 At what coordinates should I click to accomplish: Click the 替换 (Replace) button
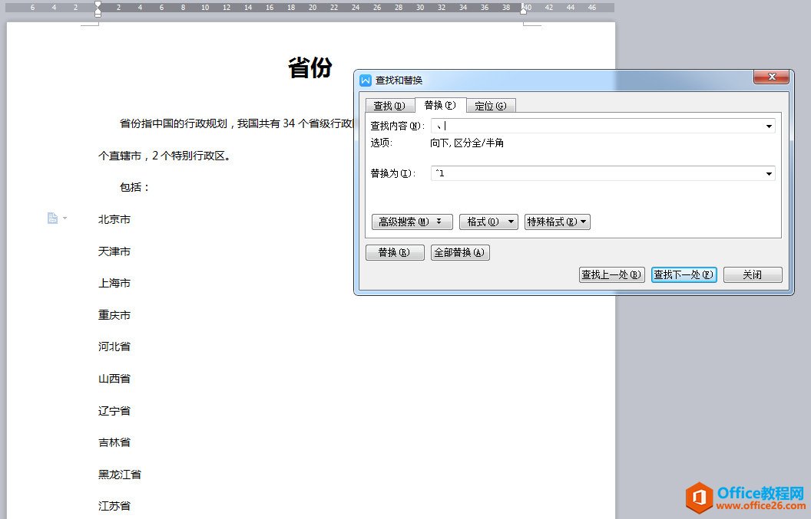395,252
